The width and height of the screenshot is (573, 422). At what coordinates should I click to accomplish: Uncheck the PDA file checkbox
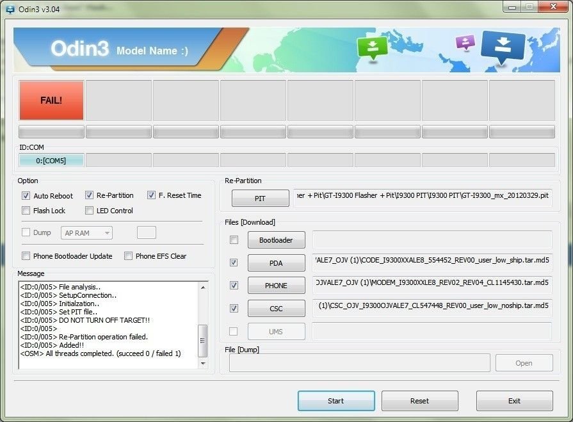pyautogui.click(x=234, y=263)
